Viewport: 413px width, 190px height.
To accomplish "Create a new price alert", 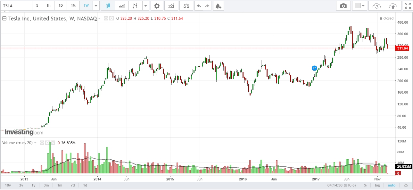I will pos(218,6).
